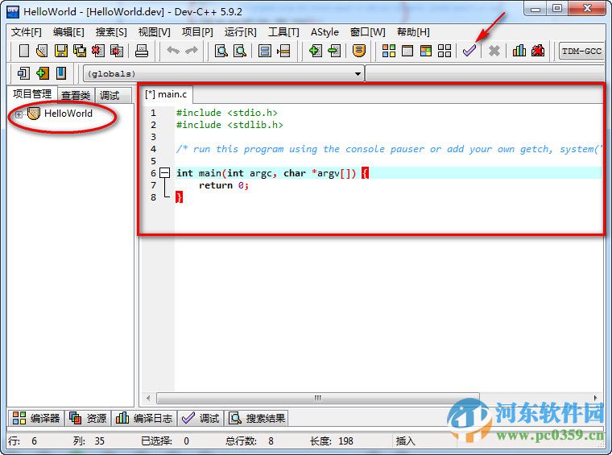
Task: Open the AStyle menu
Action: tap(325, 32)
